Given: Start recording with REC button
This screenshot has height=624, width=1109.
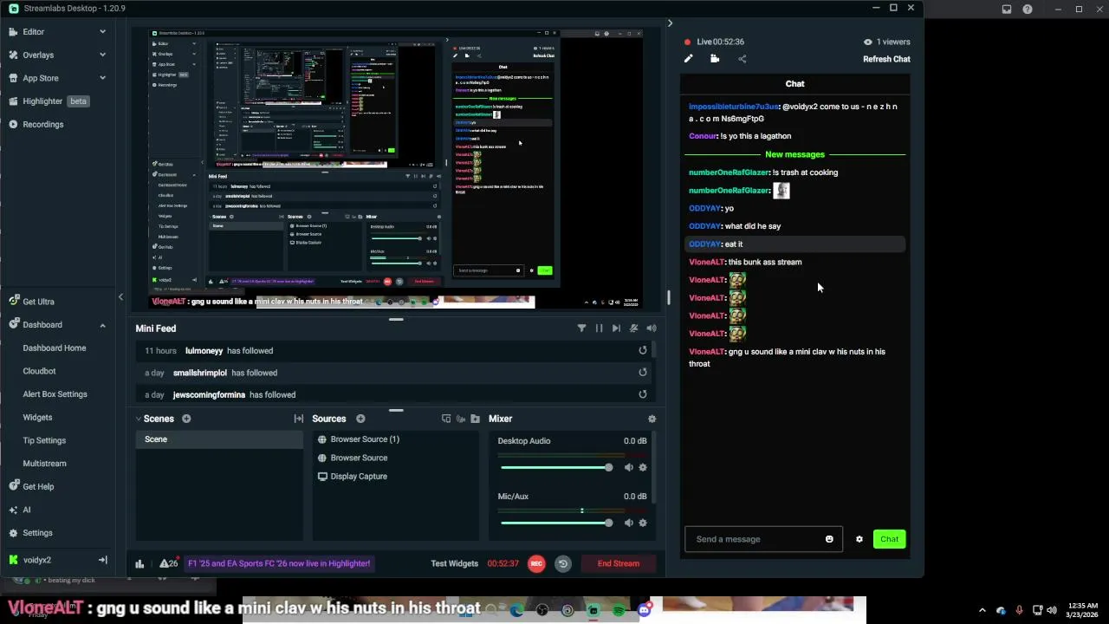Looking at the screenshot, I should [x=536, y=564].
